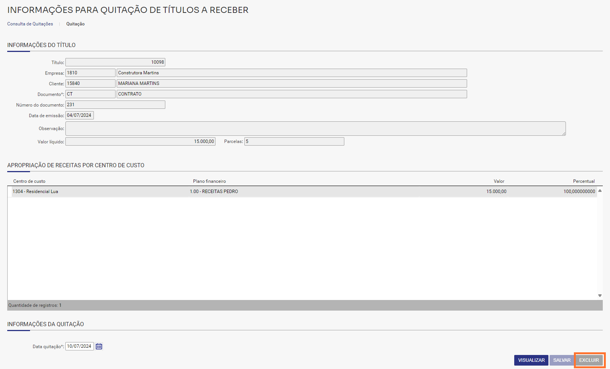Image resolution: width=610 pixels, height=369 pixels.
Task: Click the Parcelas field showing 5
Action: pyautogui.click(x=294, y=141)
